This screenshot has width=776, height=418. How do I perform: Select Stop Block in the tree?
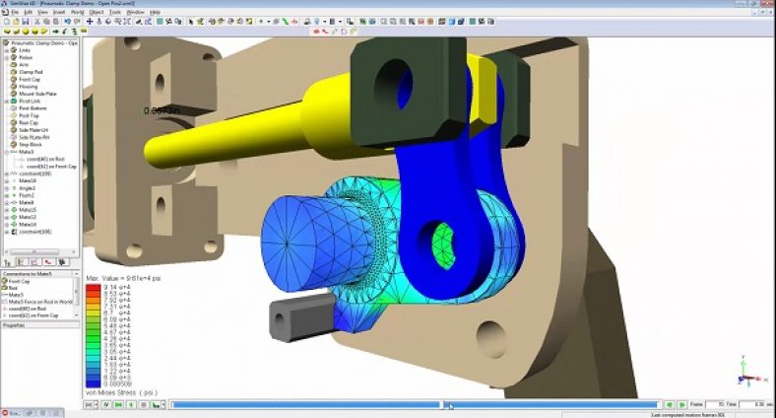tap(31, 145)
